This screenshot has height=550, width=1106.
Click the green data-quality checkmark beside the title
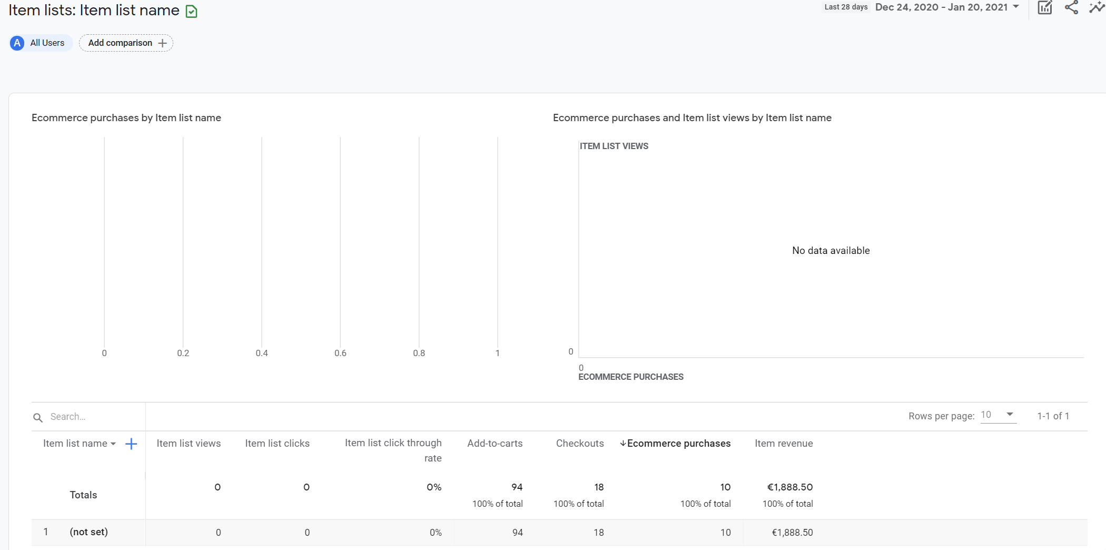(x=191, y=11)
